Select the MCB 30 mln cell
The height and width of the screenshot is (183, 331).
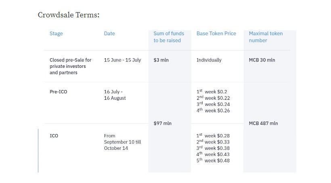262,60
